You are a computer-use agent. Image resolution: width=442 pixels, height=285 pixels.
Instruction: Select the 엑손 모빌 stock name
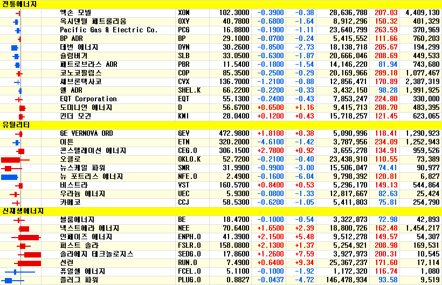pyautogui.click(x=75, y=13)
